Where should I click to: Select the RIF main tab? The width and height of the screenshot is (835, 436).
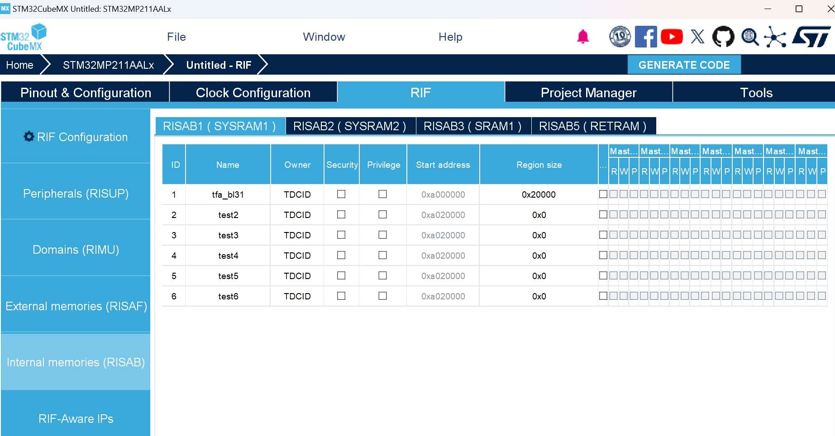tap(420, 92)
